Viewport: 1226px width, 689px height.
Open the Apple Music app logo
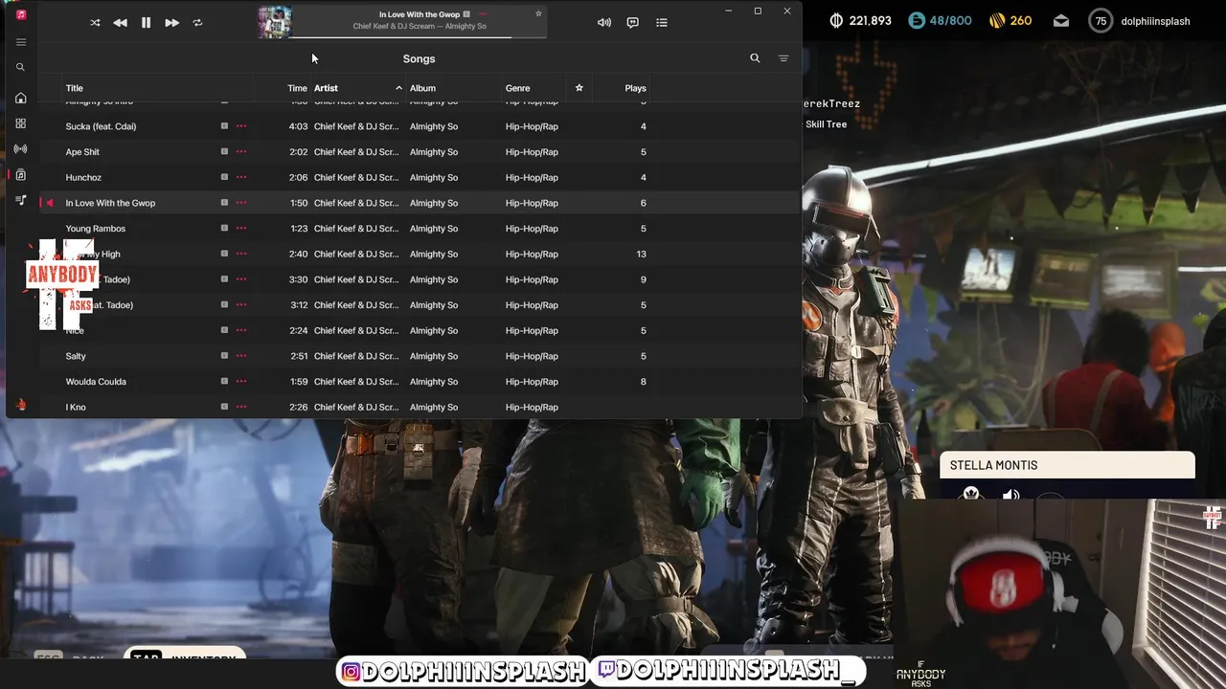click(x=21, y=14)
